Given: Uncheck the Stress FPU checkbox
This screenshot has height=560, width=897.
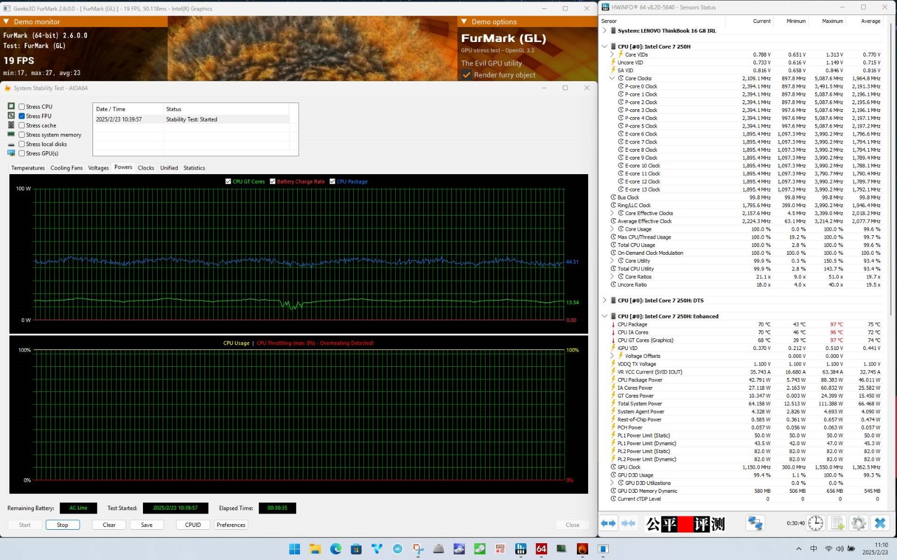Looking at the screenshot, I should point(22,116).
